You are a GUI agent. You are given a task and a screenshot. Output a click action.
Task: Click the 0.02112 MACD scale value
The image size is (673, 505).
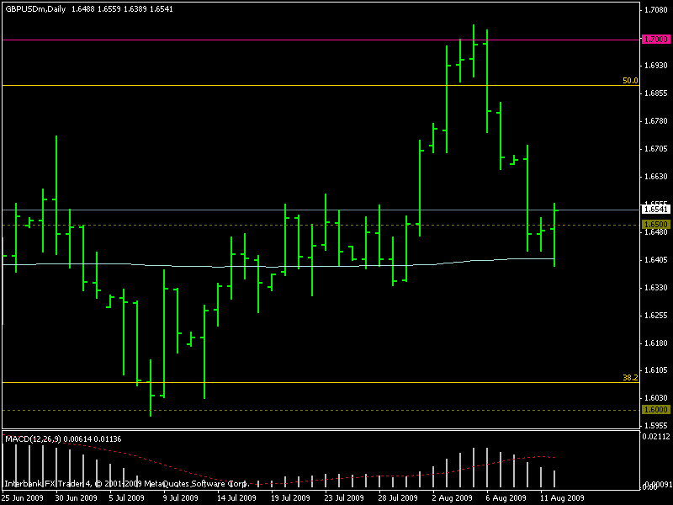(656, 437)
